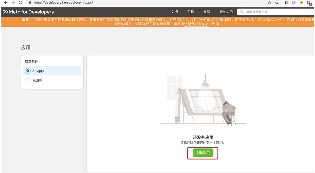This screenshot has height=173, width=315.
Task: Go to 我的应用 (My Apps)
Action: (226, 12)
